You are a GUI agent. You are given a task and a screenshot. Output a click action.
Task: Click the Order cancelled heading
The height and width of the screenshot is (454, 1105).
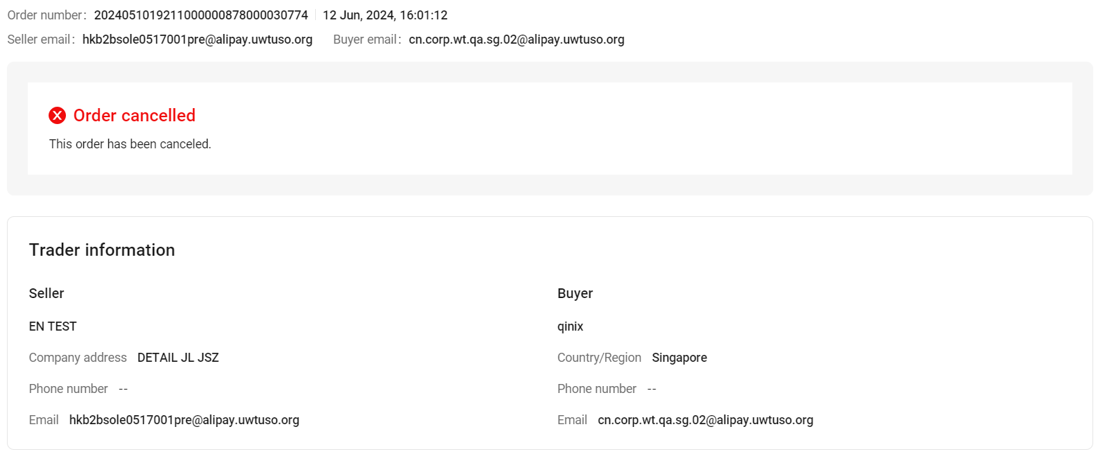[x=134, y=116]
